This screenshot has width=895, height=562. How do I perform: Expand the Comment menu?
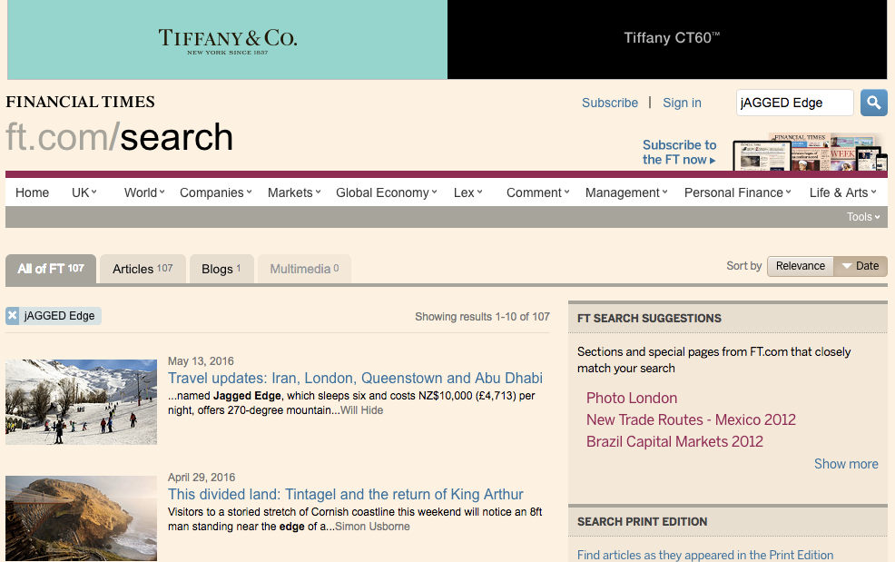(537, 193)
